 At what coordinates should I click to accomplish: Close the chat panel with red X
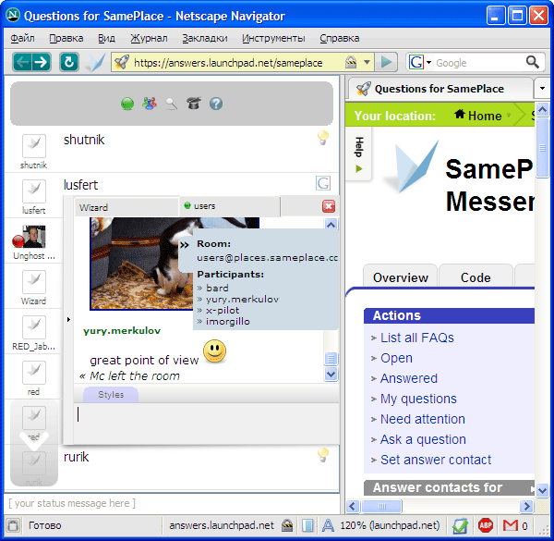329,206
